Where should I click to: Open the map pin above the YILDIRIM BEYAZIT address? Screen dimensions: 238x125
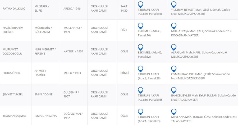(x=174, y=4)
